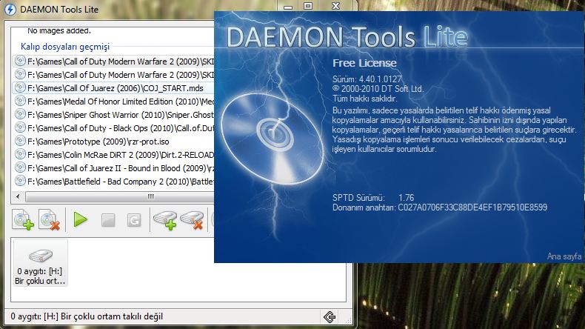Screen dimensions: 585x329
Task: Click the arrow icon in status bar
Action: pos(330,316)
